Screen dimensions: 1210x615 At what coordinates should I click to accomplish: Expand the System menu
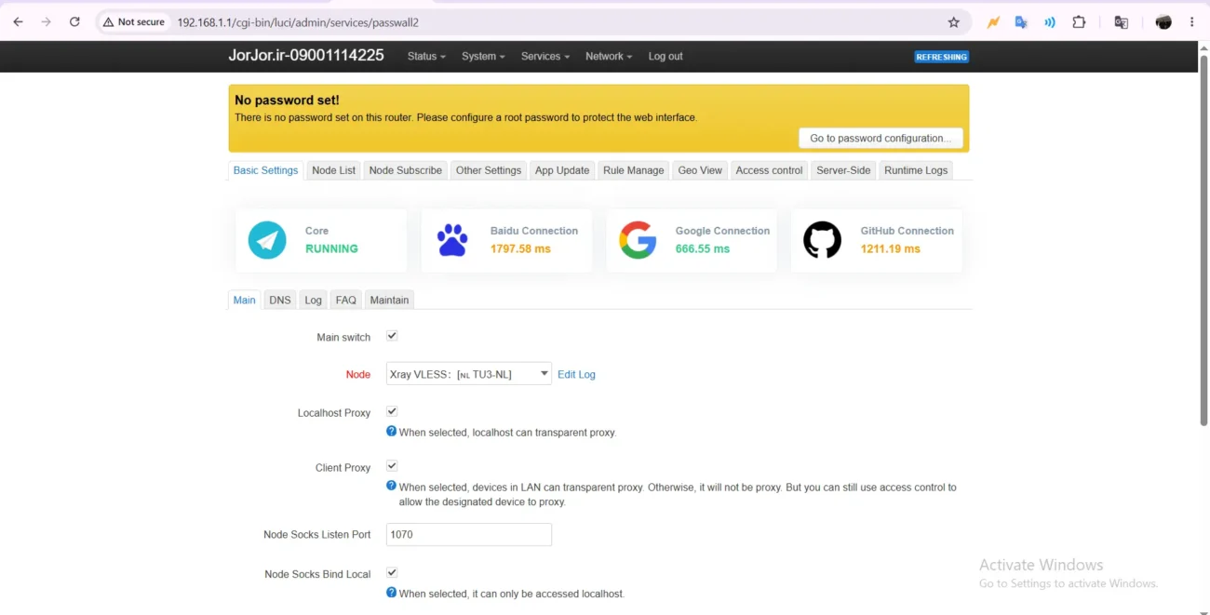coord(483,57)
